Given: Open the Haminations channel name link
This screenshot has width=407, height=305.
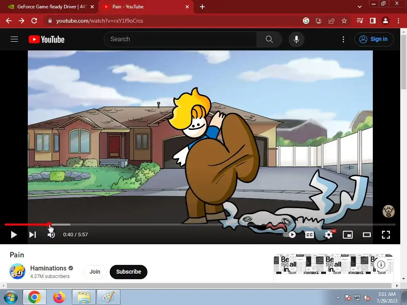Looking at the screenshot, I should [x=48, y=268].
